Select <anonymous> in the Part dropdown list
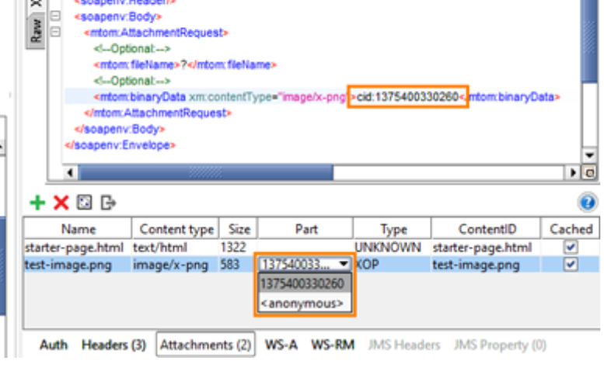The height and width of the screenshot is (371, 604). tap(302, 303)
